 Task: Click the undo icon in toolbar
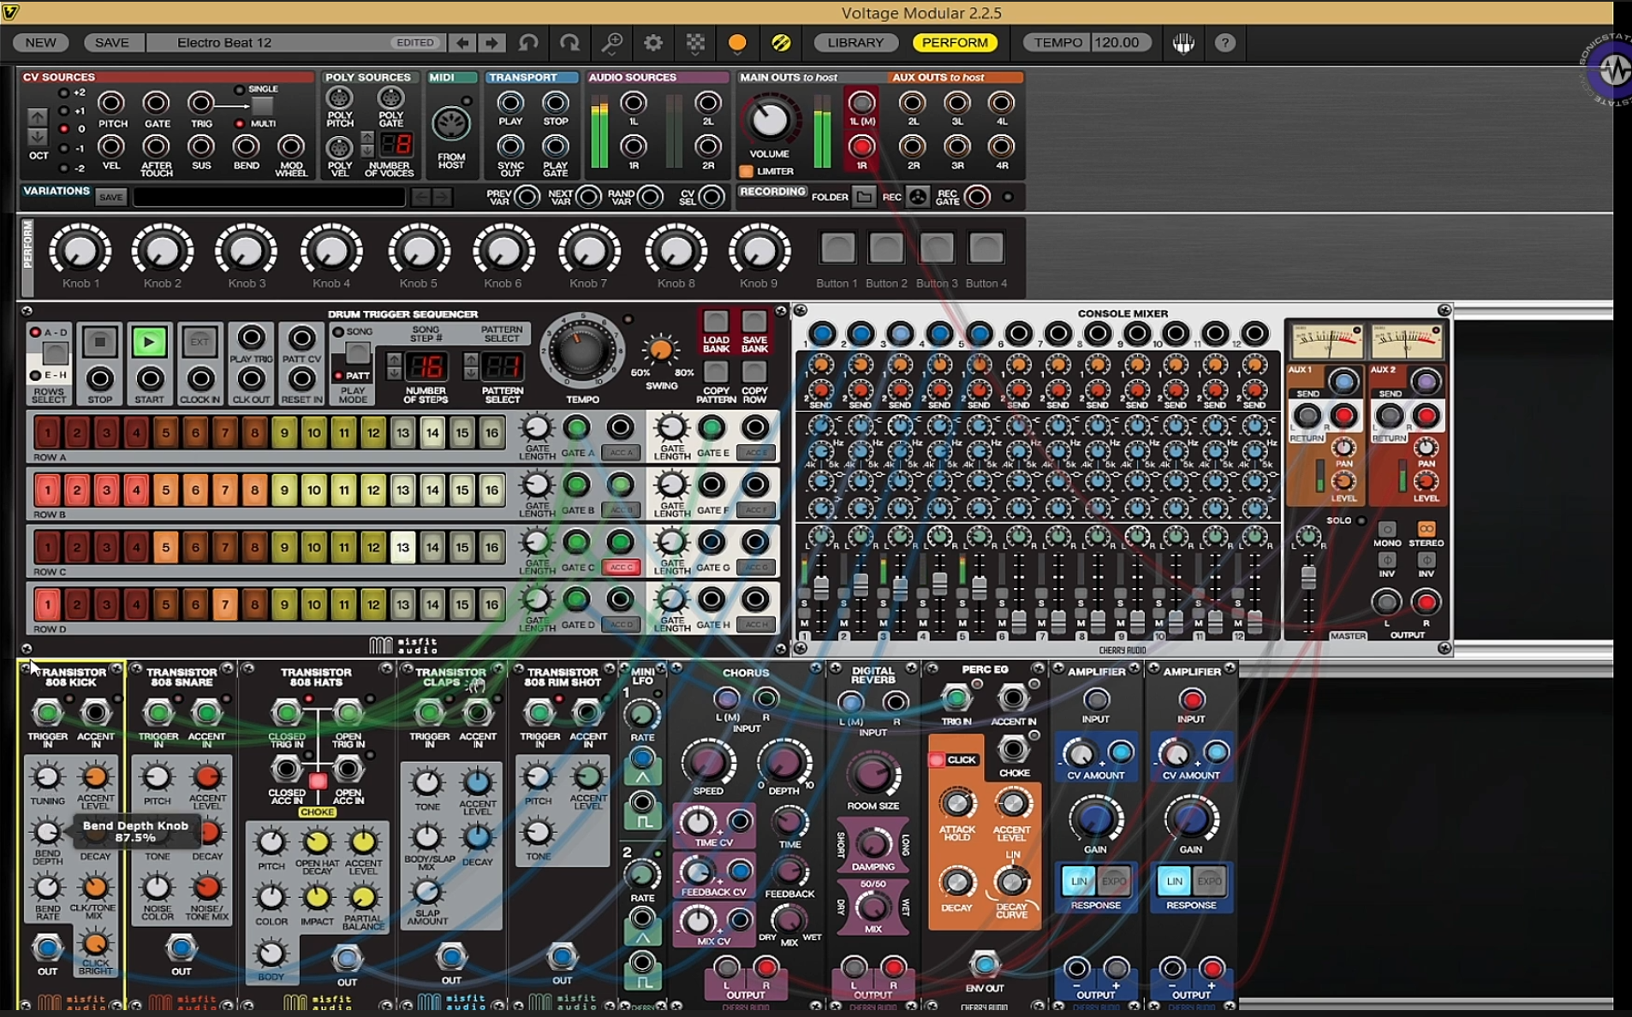[x=529, y=42]
